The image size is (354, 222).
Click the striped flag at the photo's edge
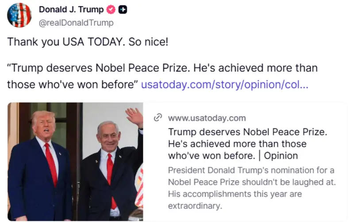coord(139,187)
